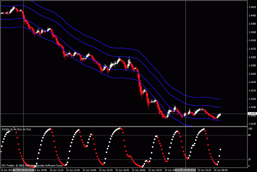The width and height of the screenshot is (257, 172).
Task: Click the 15 Jun 16:45 time label
Action: click(x=122, y=170)
